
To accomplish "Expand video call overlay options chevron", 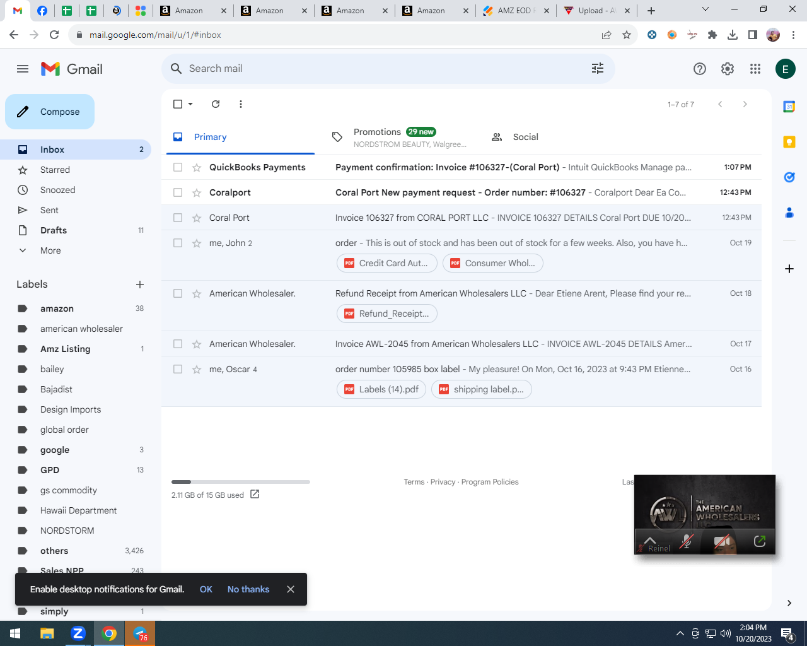I will [x=650, y=540].
